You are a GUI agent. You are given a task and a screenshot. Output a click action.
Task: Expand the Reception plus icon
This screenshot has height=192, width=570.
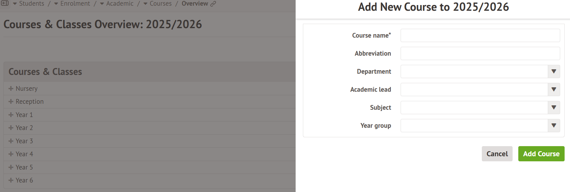11,102
